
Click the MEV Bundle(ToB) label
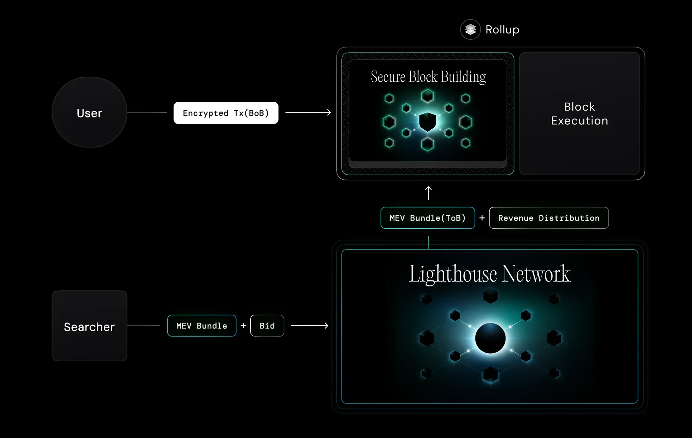(427, 218)
